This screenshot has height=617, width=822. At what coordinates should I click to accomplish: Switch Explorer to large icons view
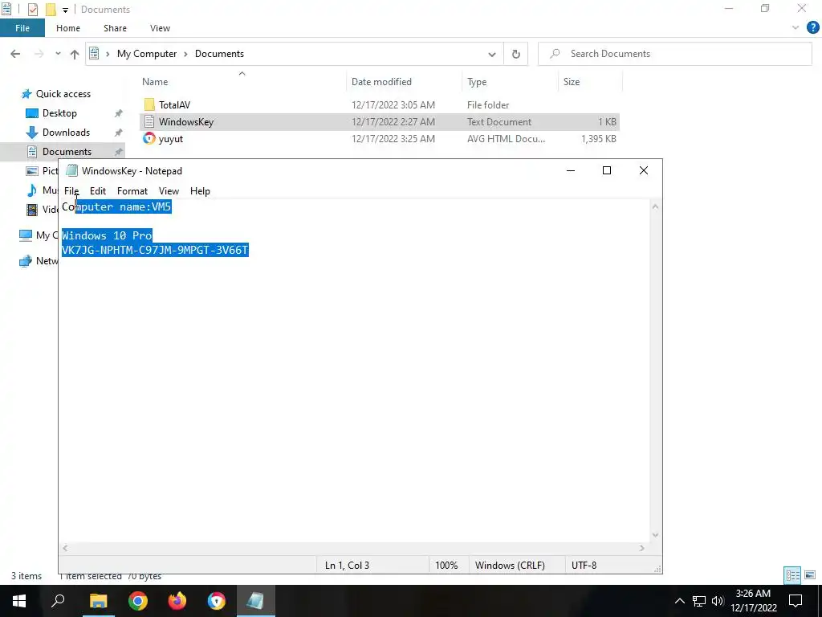(810, 575)
